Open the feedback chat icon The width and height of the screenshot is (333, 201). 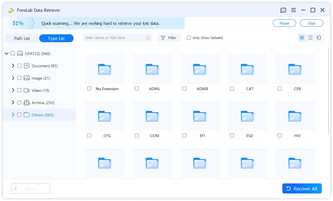[283, 10]
